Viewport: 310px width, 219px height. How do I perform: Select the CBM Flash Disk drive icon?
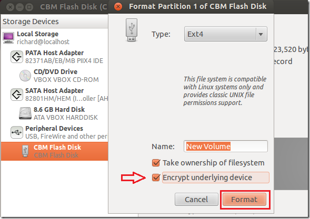[25, 151]
